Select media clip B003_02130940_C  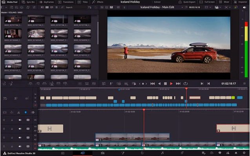(x=13, y=34)
